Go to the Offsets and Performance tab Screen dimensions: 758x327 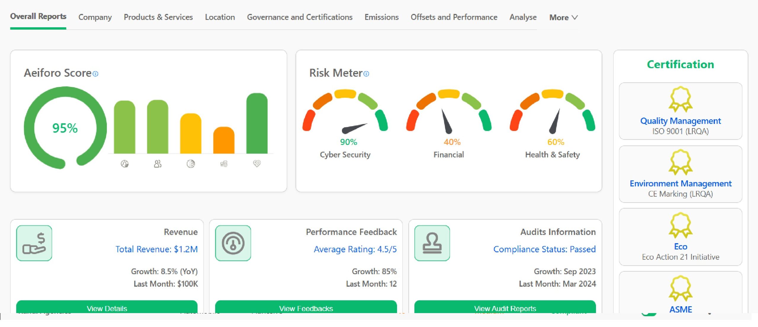(454, 17)
